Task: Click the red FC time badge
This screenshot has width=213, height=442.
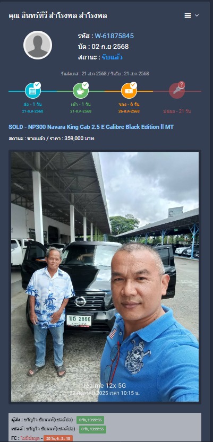Action: [x=58, y=439]
